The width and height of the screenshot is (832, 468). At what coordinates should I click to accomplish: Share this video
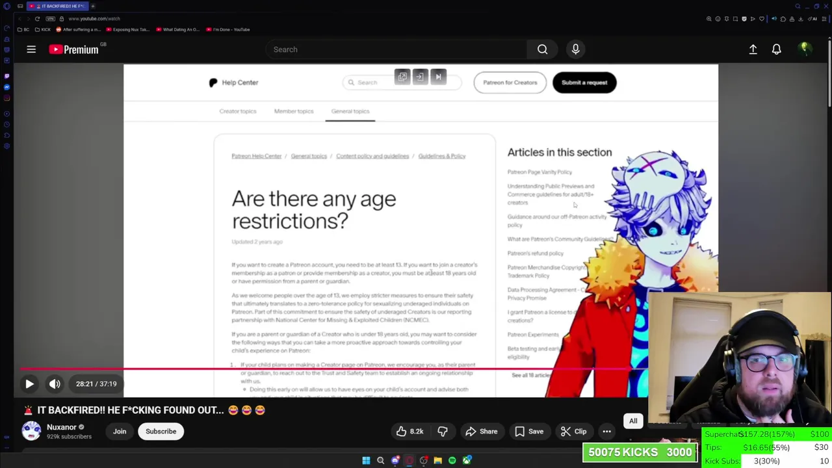click(x=481, y=432)
